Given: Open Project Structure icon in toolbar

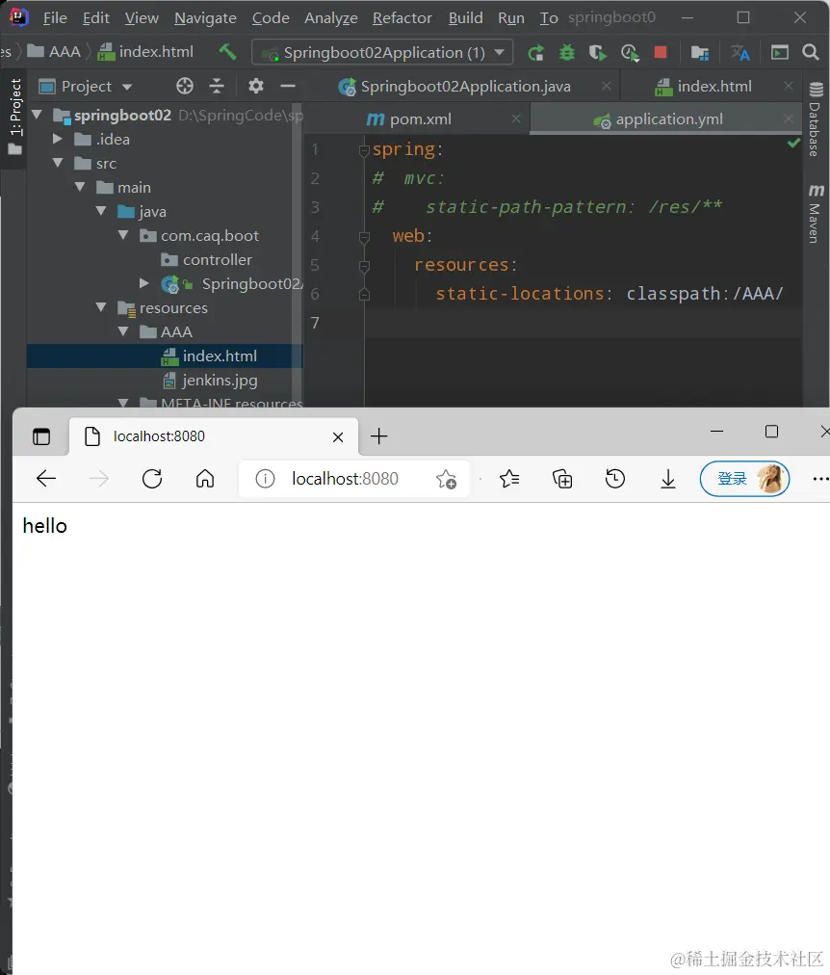Looking at the screenshot, I should (700, 53).
